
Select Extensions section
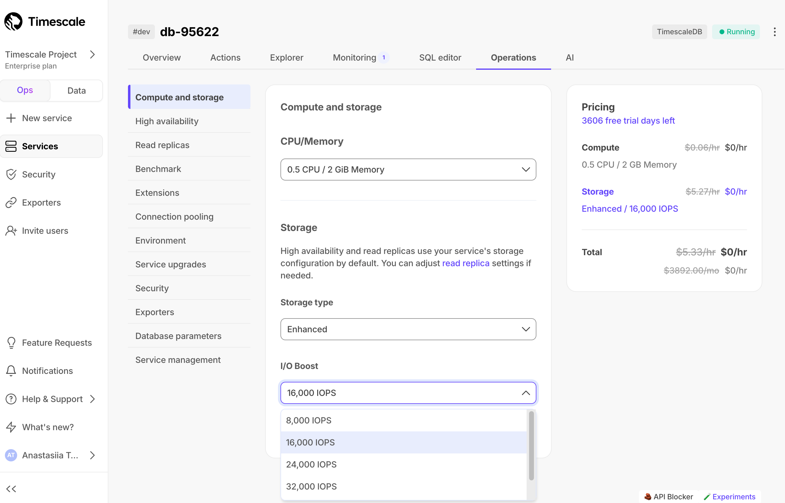[x=189, y=192]
